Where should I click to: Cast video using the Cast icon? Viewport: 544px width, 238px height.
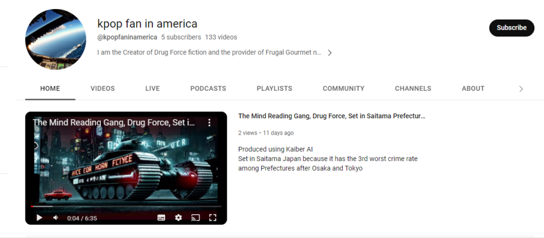click(195, 217)
